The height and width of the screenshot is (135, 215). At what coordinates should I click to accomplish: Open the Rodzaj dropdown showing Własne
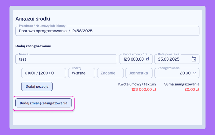(81, 73)
